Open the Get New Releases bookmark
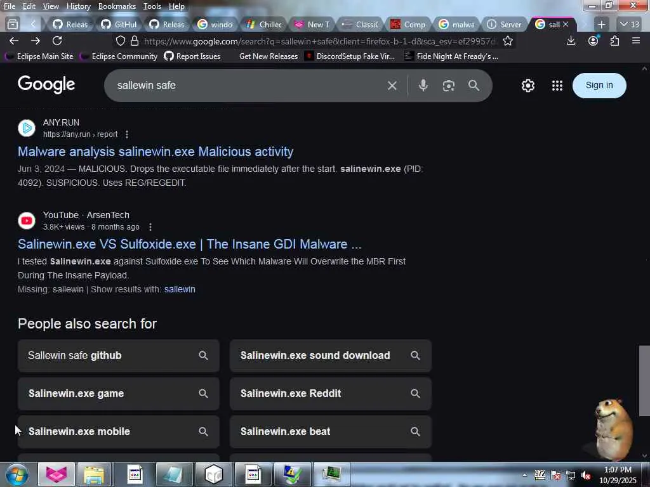This screenshot has height=487, width=650. click(x=269, y=56)
